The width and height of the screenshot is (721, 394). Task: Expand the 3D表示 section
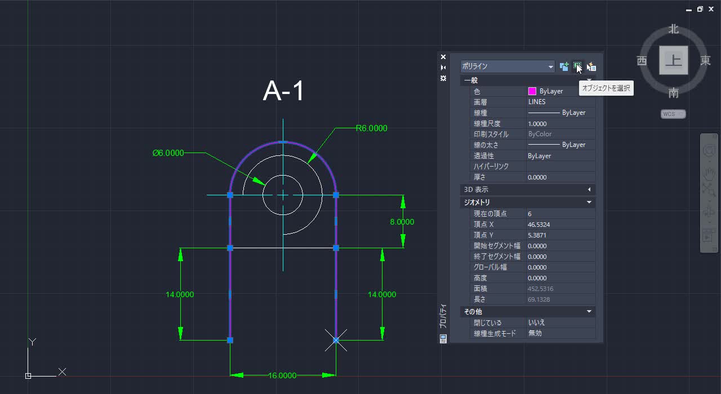point(589,189)
